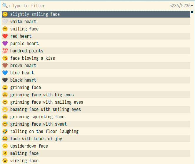This screenshot has width=195, height=164.
Task: Select the hundred points emoji icon
Action: click(x=5, y=51)
